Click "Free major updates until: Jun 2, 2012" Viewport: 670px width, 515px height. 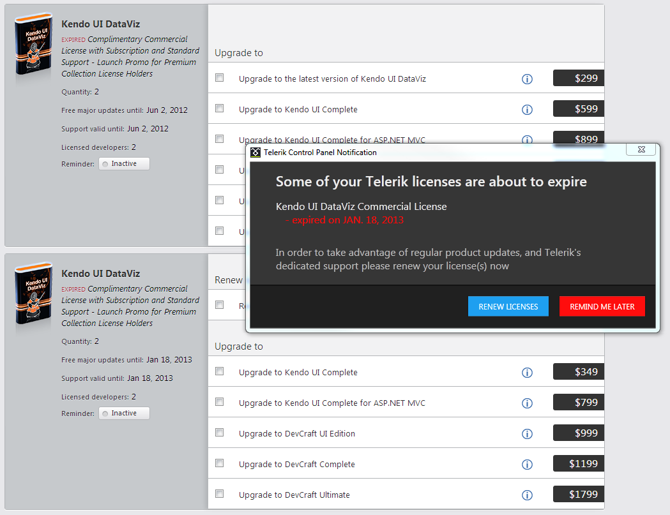click(x=125, y=110)
